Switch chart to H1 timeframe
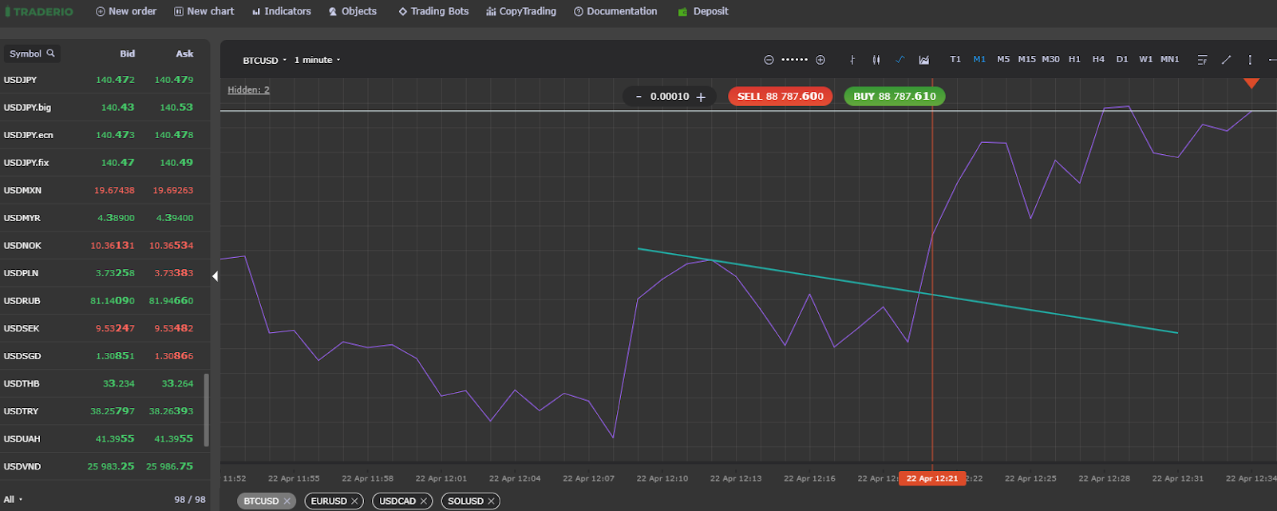Image resolution: width=1277 pixels, height=511 pixels. pyautogui.click(x=1074, y=59)
